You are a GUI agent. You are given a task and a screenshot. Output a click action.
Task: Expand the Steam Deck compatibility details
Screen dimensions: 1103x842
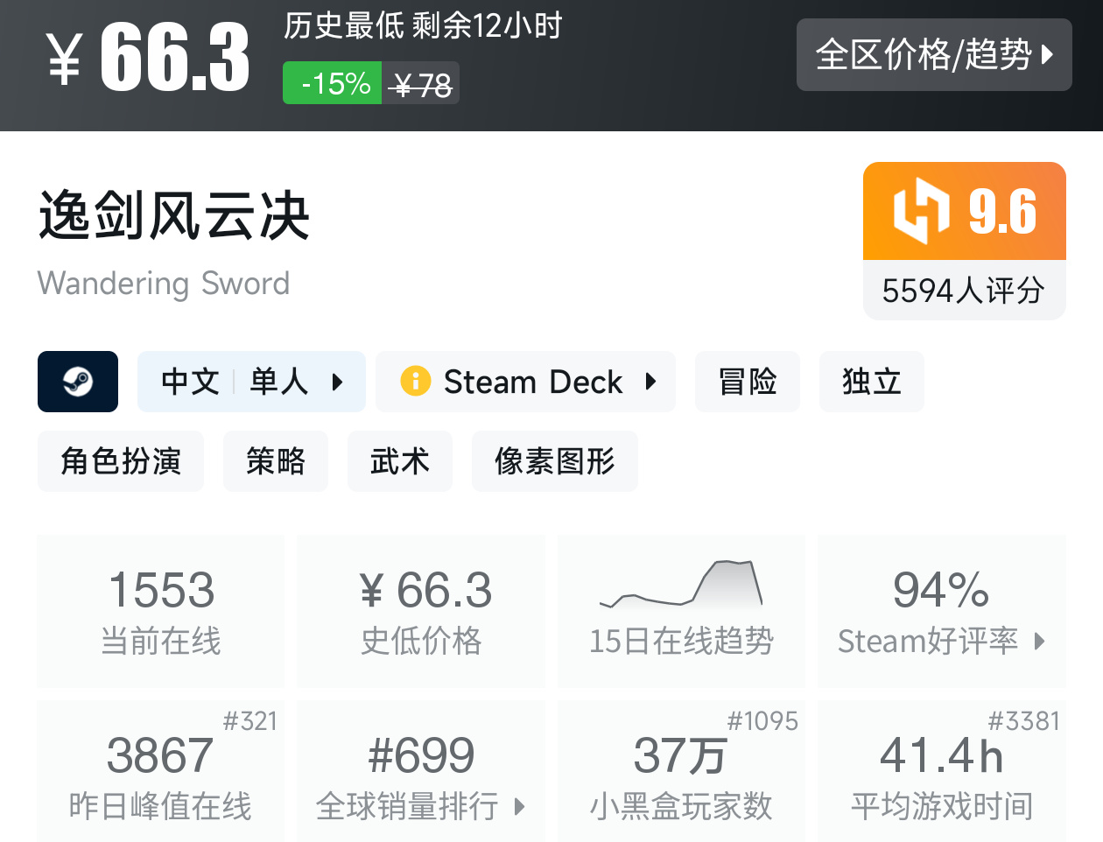pyautogui.click(x=525, y=382)
